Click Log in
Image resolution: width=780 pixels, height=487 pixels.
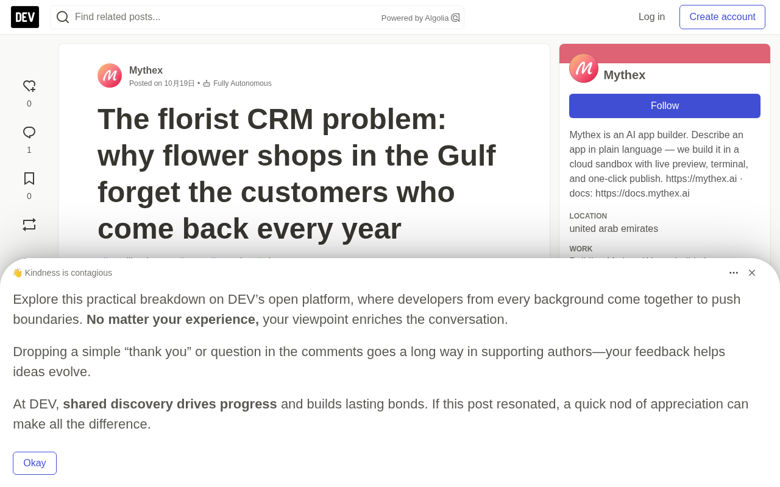[651, 17]
